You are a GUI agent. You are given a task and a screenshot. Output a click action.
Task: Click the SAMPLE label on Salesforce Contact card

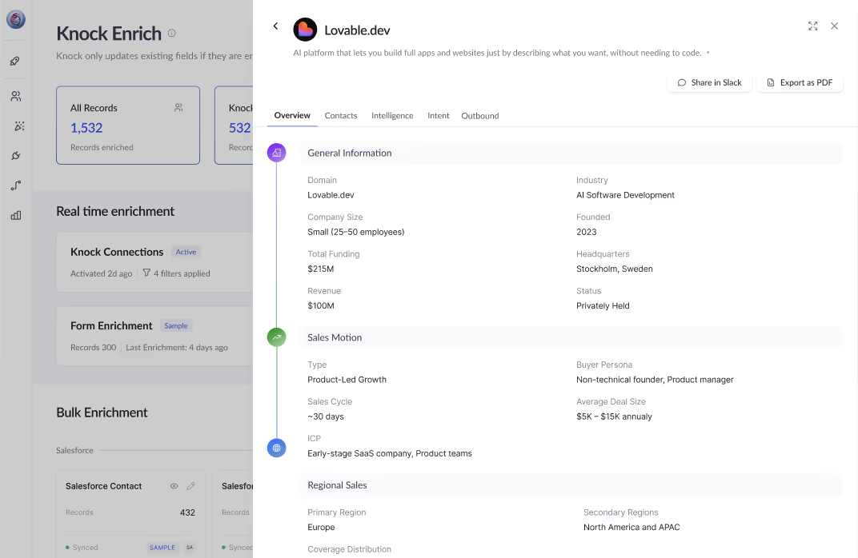pos(162,548)
